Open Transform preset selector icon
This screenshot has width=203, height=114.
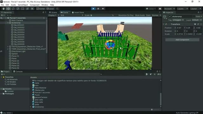(x=198, y=24)
